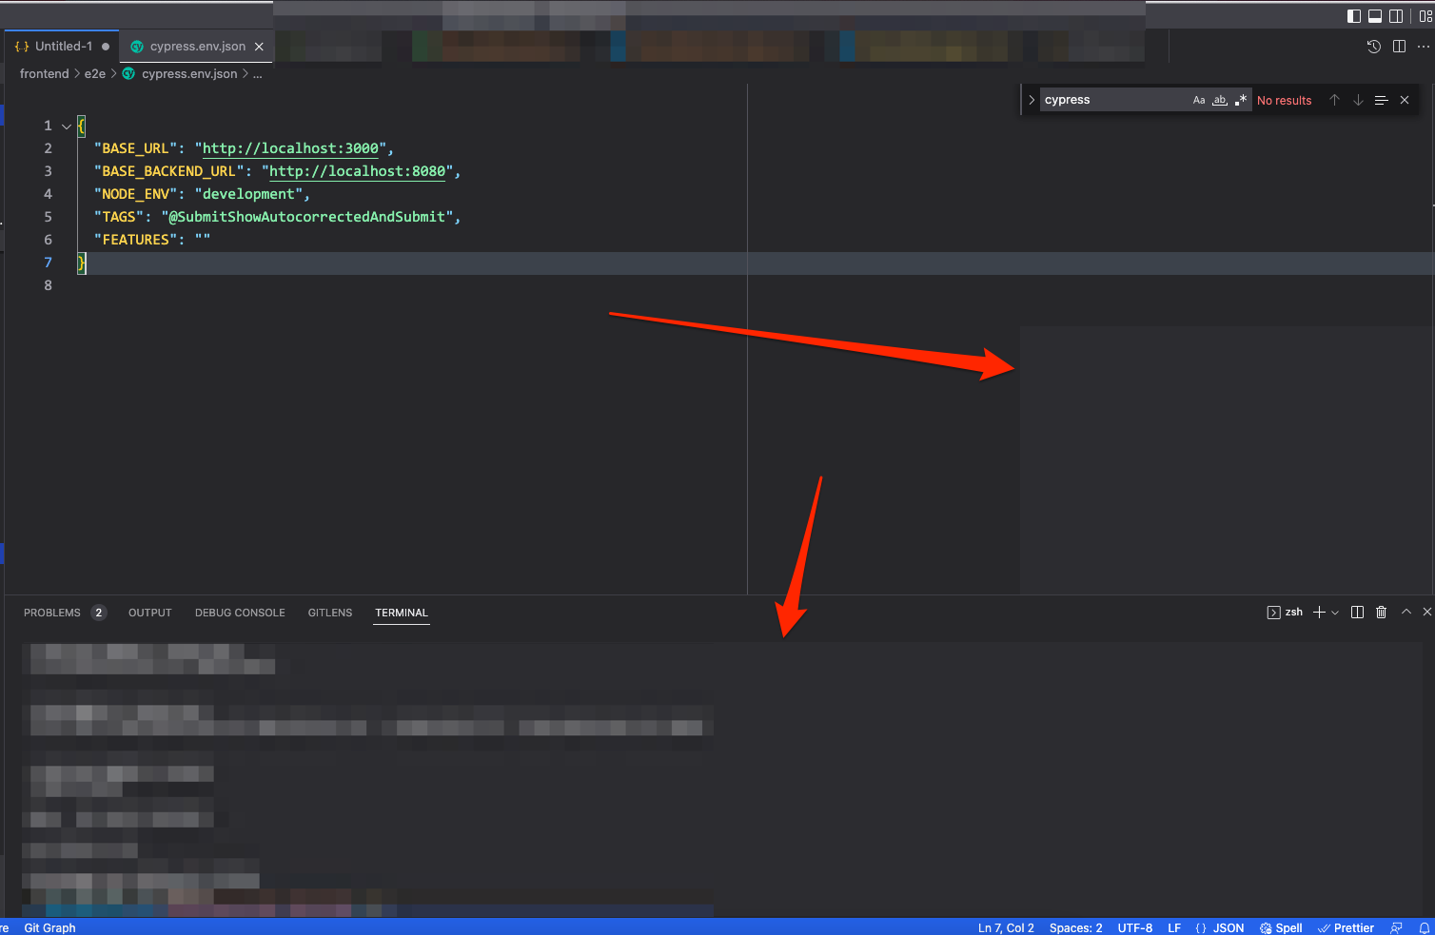The height and width of the screenshot is (935, 1435).
Task: Click the Spell checker icon in status bar
Action: [x=1281, y=927]
